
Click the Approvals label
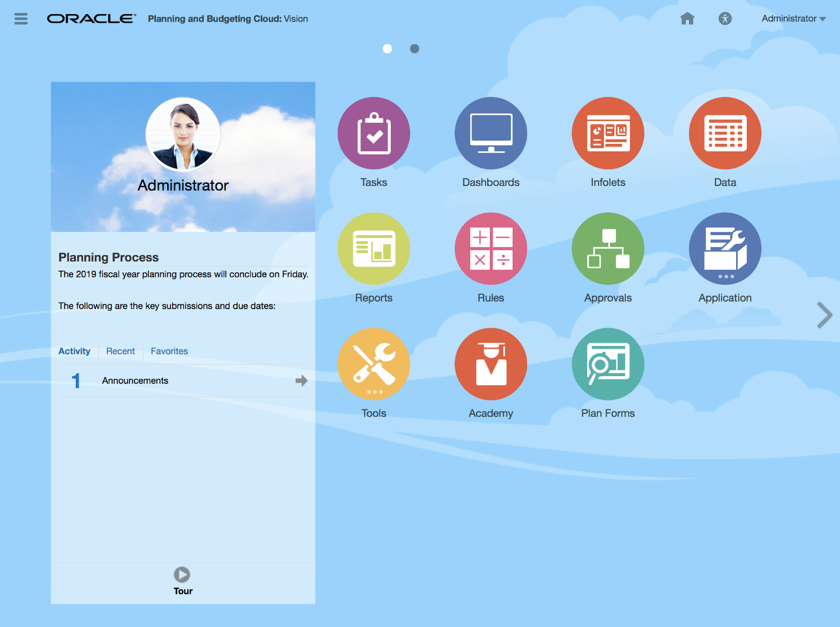pyautogui.click(x=608, y=298)
